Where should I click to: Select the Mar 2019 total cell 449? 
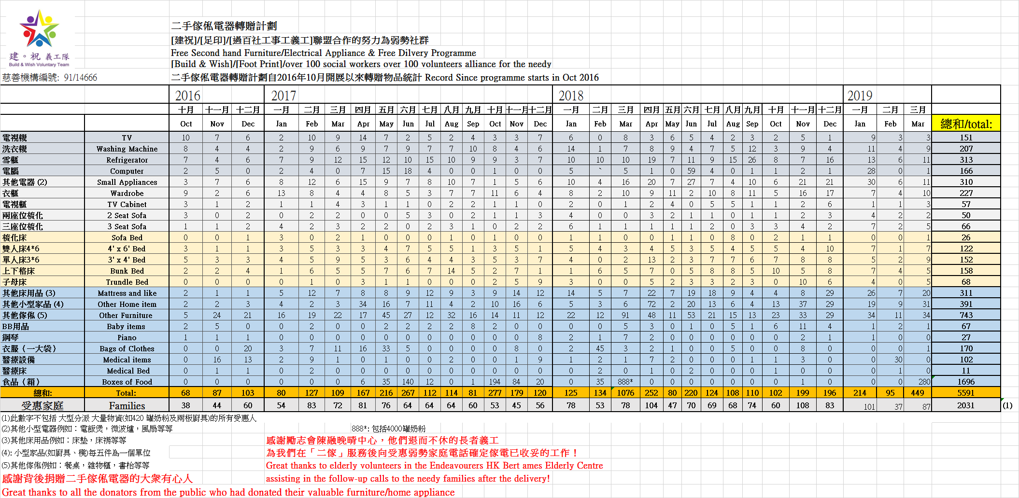pyautogui.click(x=918, y=393)
